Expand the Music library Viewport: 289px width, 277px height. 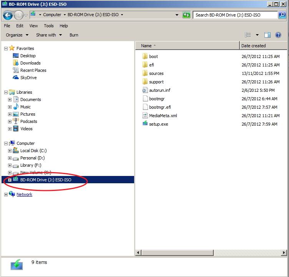(x=10, y=107)
